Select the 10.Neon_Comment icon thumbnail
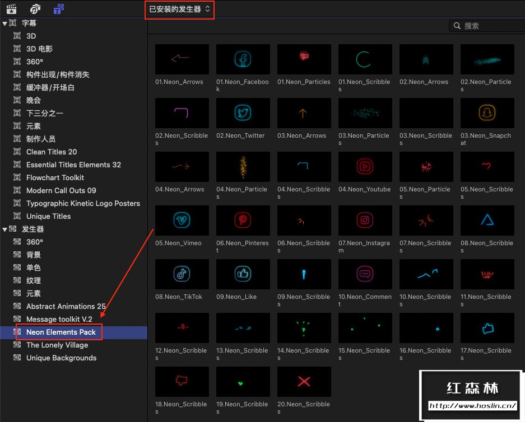Viewport: 525px width, 422px height. [x=365, y=274]
